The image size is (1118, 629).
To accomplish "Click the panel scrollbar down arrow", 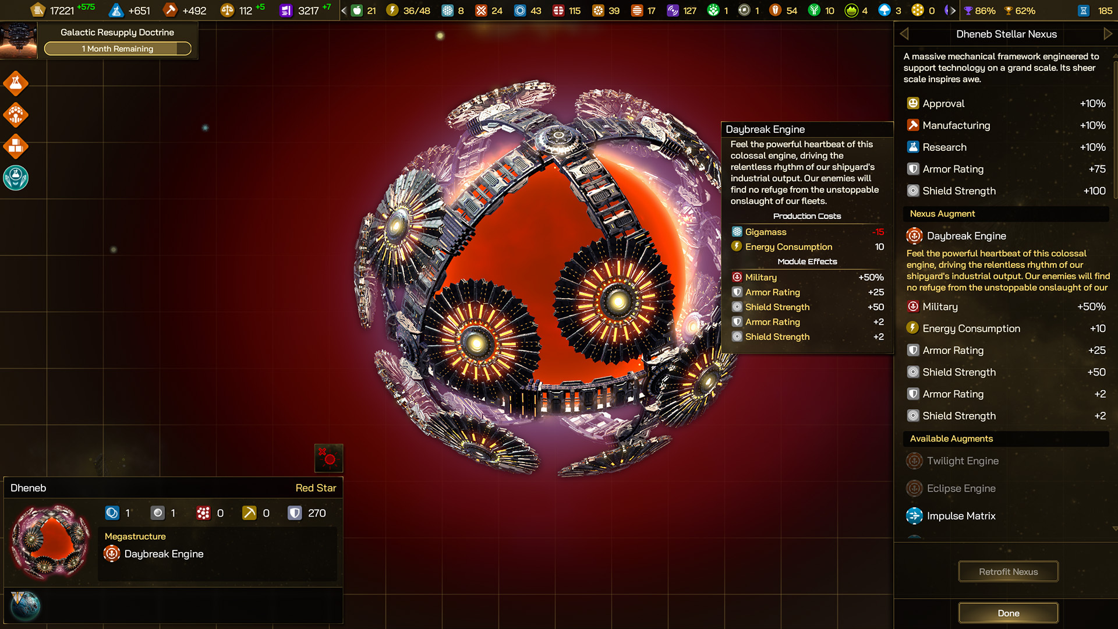I will [x=1115, y=529].
